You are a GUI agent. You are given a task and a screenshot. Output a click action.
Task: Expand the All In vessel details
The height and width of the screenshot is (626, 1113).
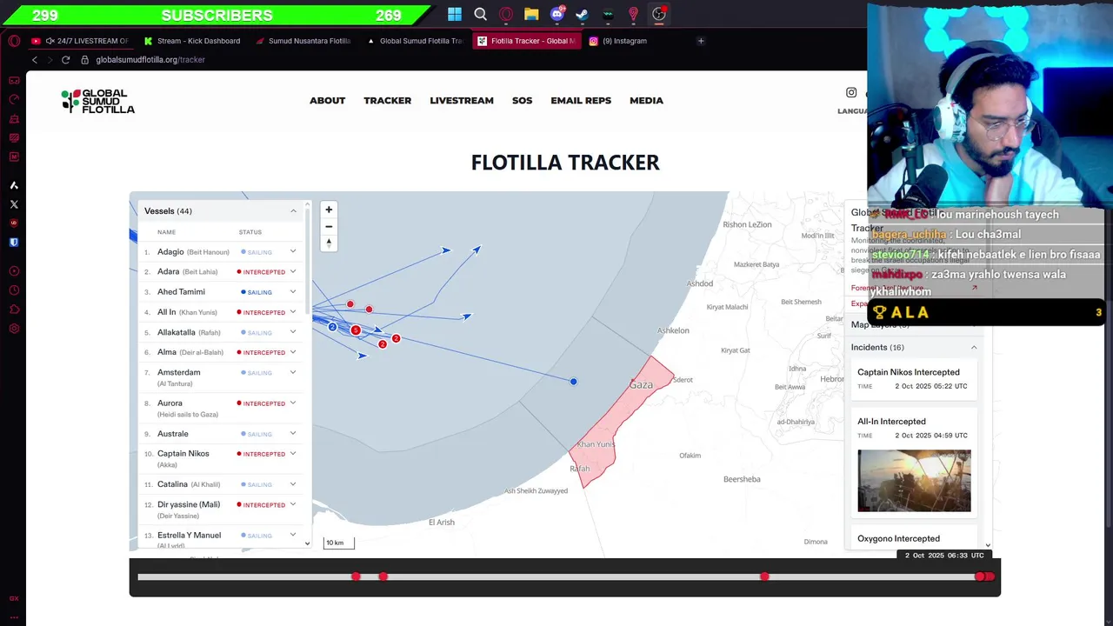293,311
